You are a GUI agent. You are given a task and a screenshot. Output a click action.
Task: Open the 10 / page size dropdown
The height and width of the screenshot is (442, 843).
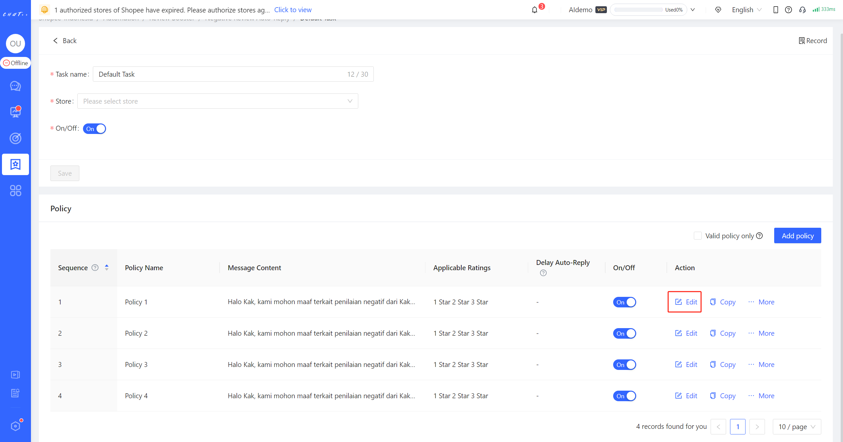tap(797, 427)
